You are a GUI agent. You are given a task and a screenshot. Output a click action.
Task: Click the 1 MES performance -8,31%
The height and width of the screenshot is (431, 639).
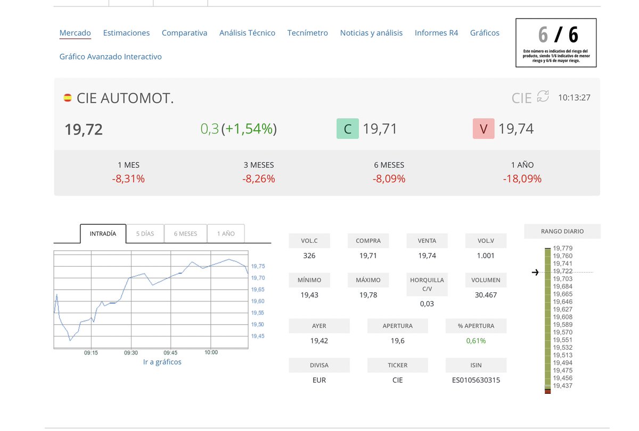click(128, 179)
